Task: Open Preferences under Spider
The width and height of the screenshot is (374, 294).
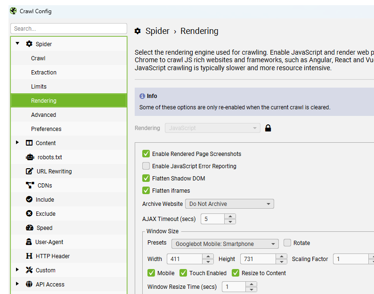Action: (x=46, y=129)
